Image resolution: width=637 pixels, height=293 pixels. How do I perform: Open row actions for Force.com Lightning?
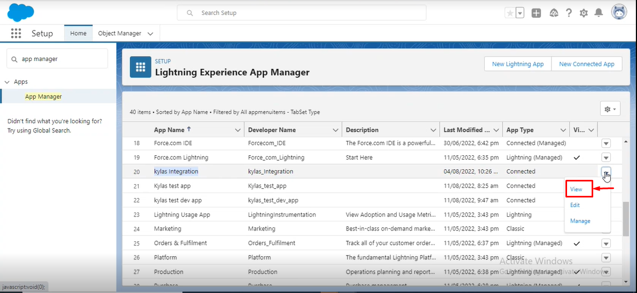[x=605, y=157]
